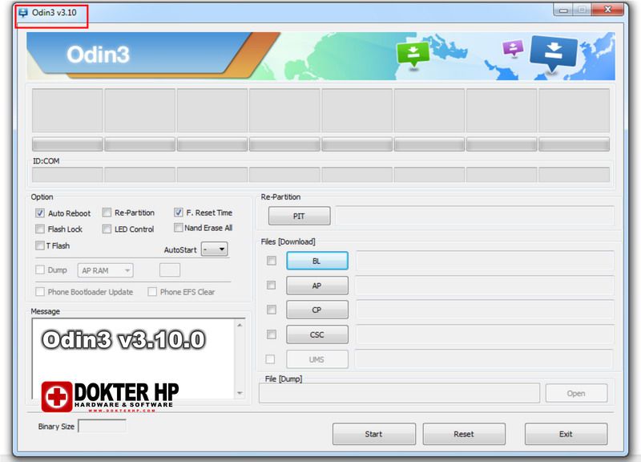Click the Odin3 title bar app icon
Screen dimensions: 641x462
tap(23, 13)
